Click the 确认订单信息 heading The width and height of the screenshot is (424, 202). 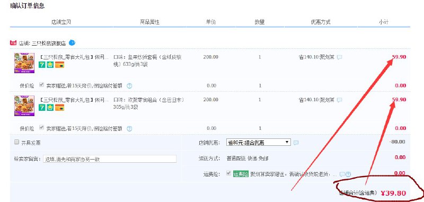coord(28,6)
